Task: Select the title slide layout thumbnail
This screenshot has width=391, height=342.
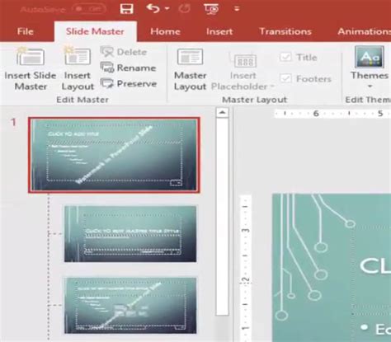Action: coord(130,234)
